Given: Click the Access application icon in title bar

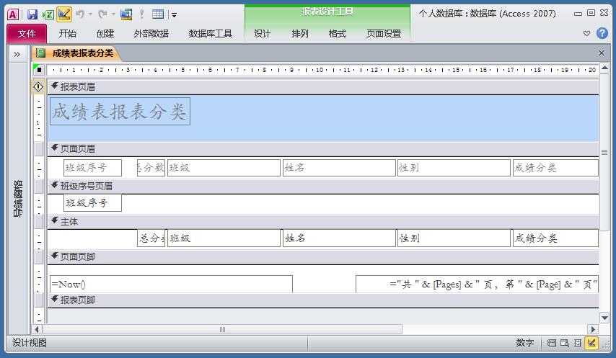Looking at the screenshot, I should click(x=12, y=14).
